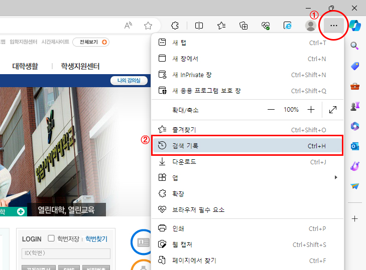The width and height of the screenshot is (366, 270).
Task: Toggle Split screen toolbar icon
Action: click(199, 26)
